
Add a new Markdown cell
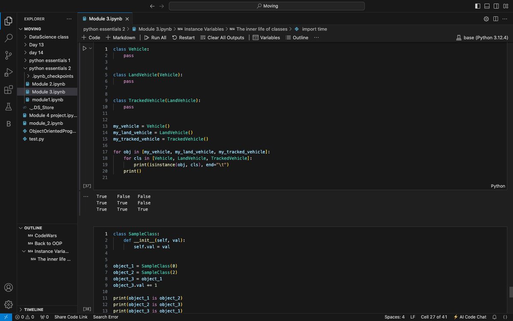coord(120,38)
